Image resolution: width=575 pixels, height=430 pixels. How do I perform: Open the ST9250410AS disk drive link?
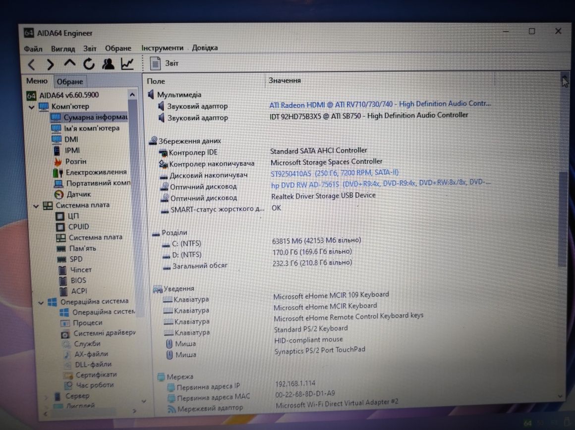pyautogui.click(x=335, y=173)
